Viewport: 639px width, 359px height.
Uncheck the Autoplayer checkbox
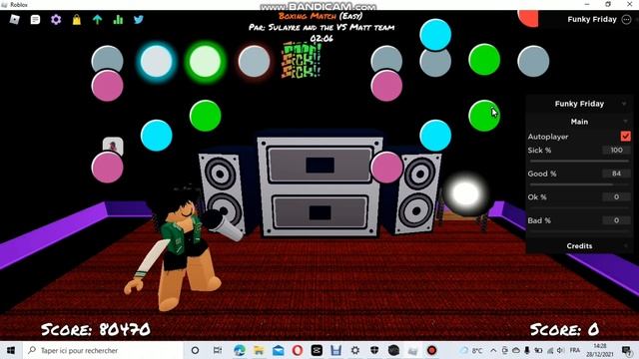626,137
